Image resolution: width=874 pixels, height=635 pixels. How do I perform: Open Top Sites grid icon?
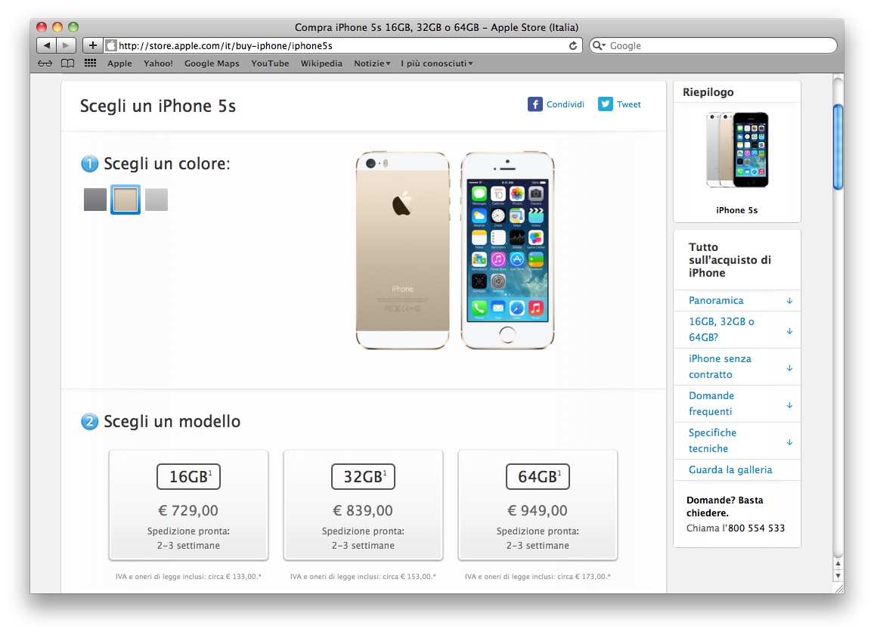(x=90, y=63)
